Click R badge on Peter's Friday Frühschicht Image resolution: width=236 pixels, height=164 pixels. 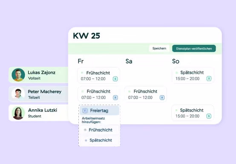[115, 98]
